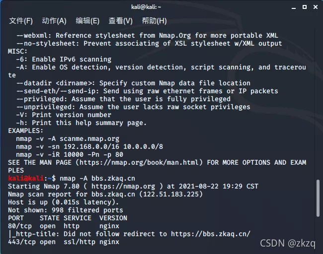Maximize the terminal window
This screenshot has width=323, height=254.
tap(305, 7)
